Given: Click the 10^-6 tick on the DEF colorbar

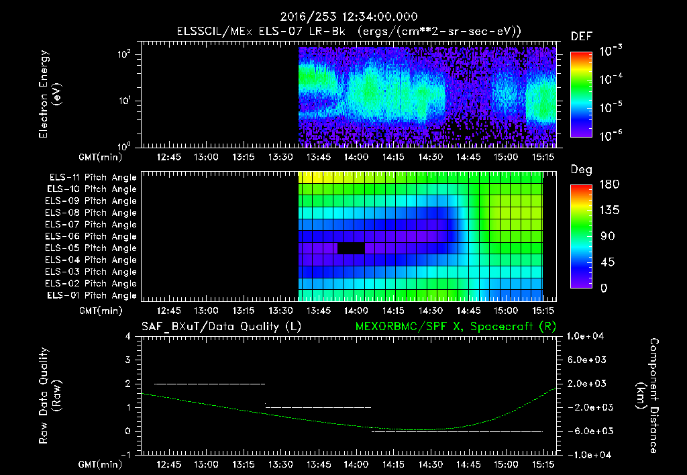Looking at the screenshot, I should click(611, 136).
